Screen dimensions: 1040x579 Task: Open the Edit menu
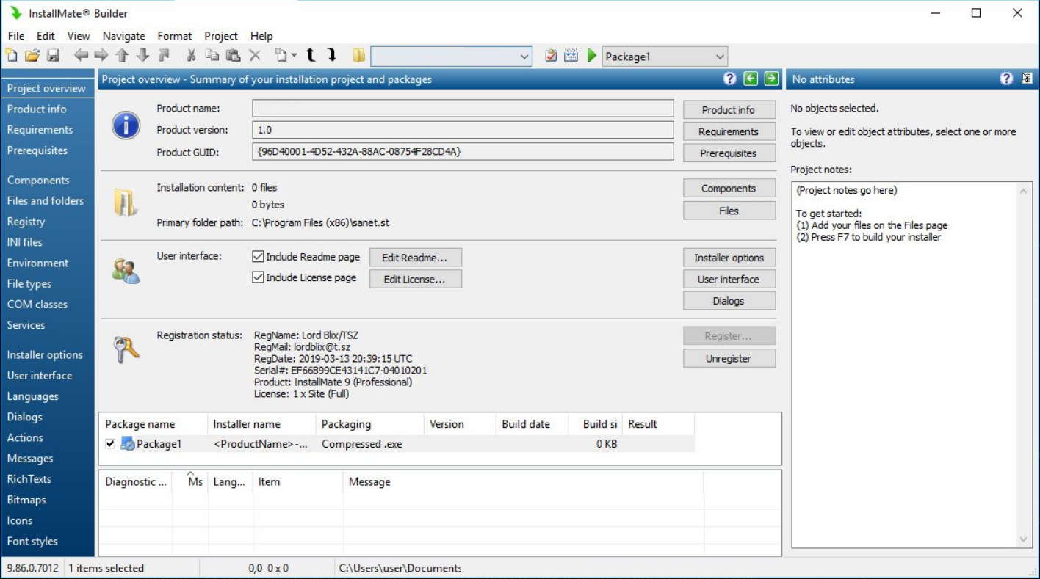click(x=46, y=36)
